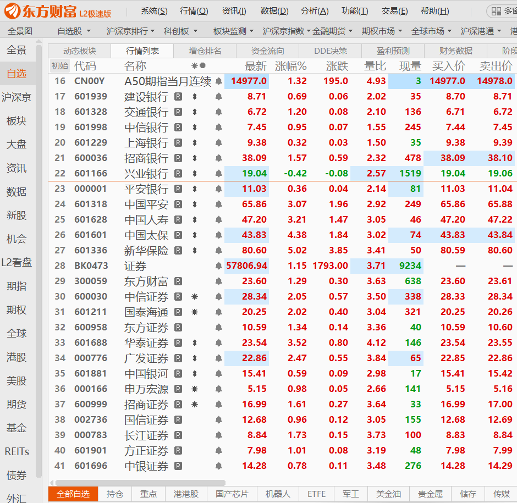
Task: Click the R tag beside 新华保险
Action: (178, 251)
